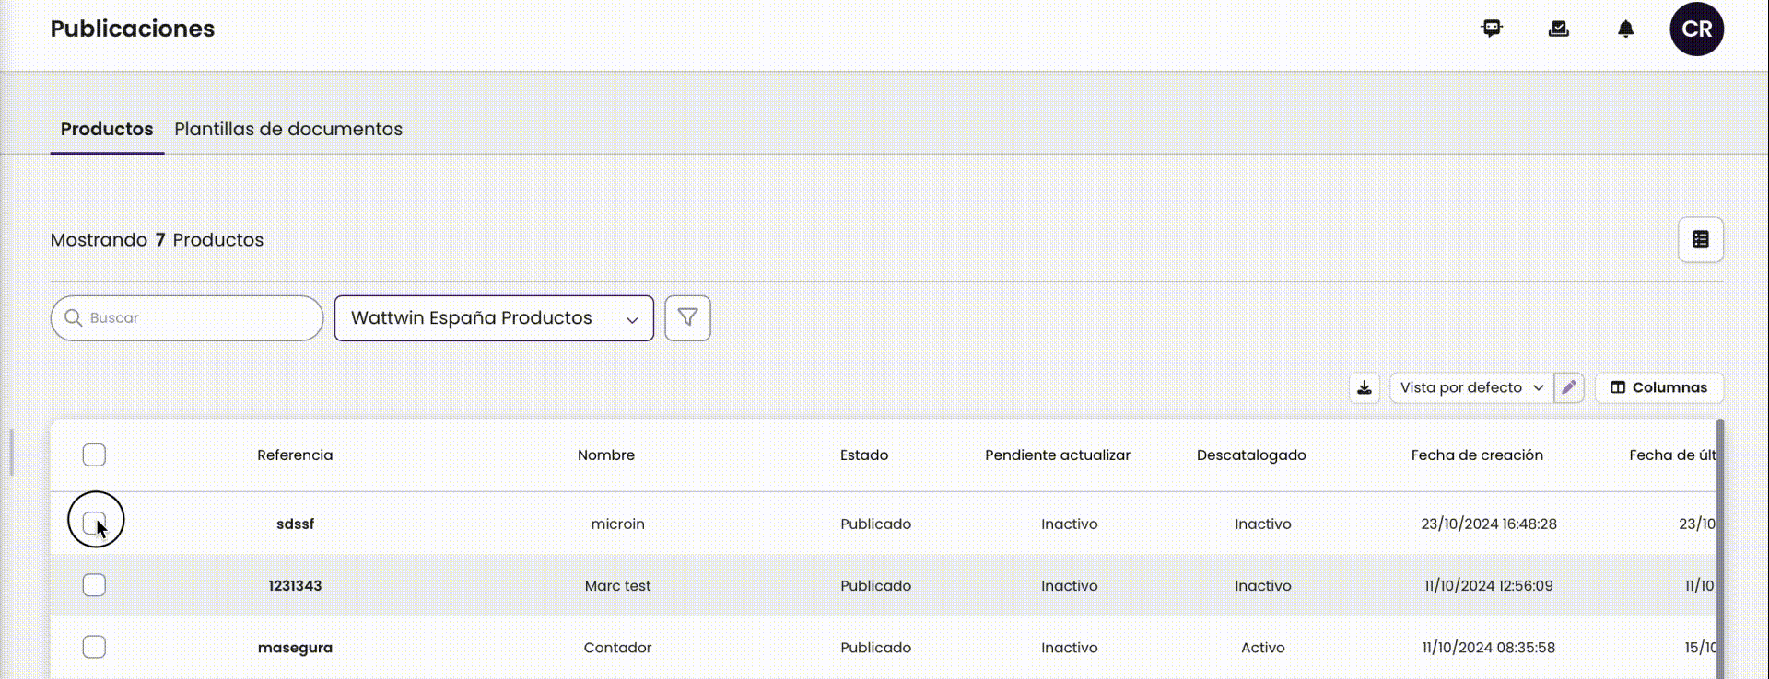
Task: Click the Pendiente actualizar column header
Action: click(x=1058, y=455)
